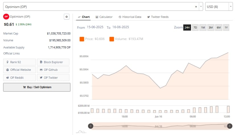Open the Official Website link
Image resolution: width=235 pixels, height=135 pixels.
point(19,70)
